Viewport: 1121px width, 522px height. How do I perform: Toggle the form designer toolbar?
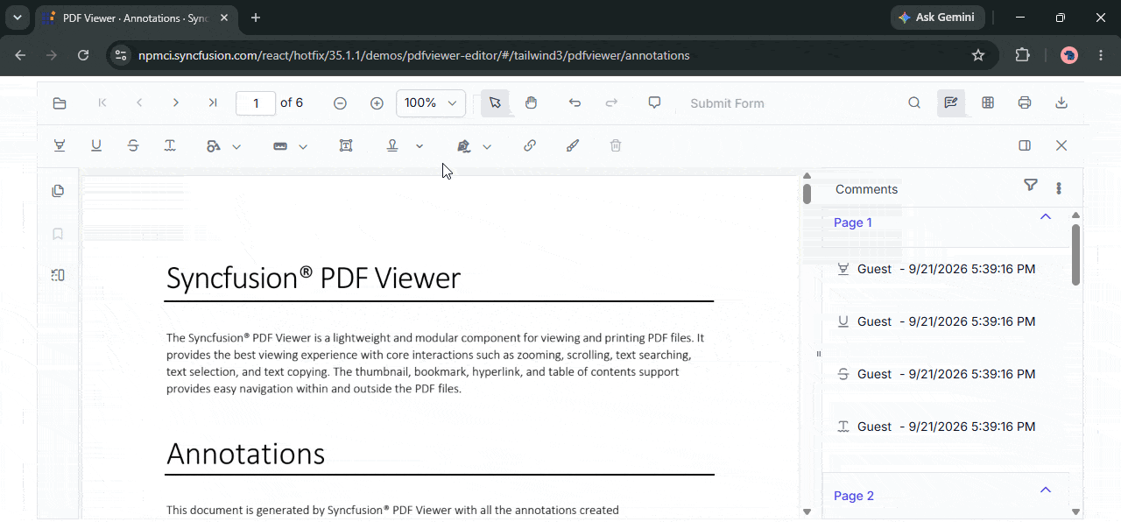point(988,103)
